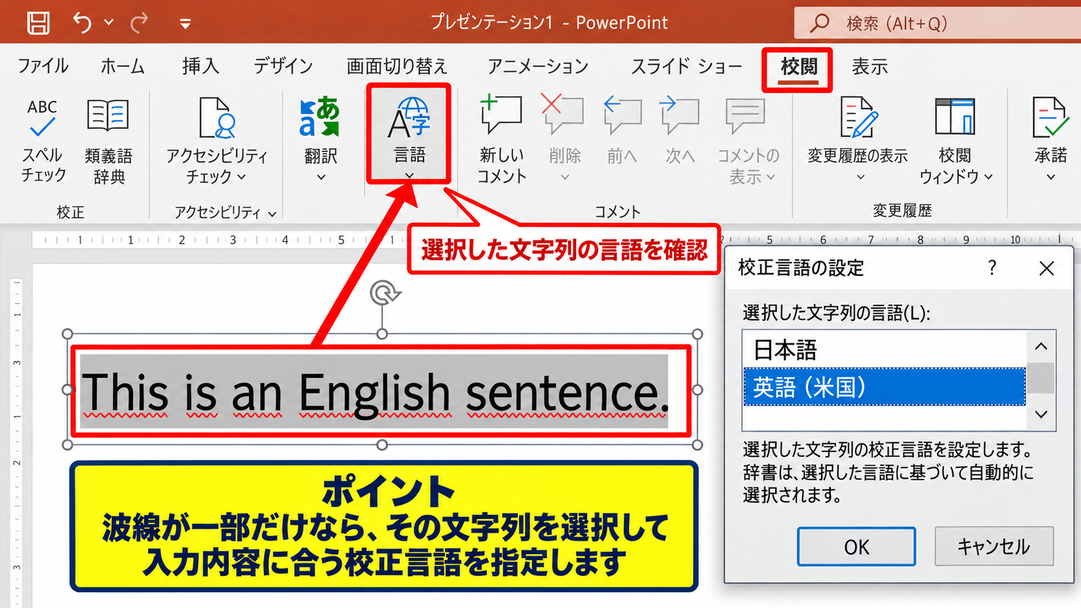Add a 新しいコメント comment
Image resolution: width=1081 pixels, height=608 pixels.
501,139
